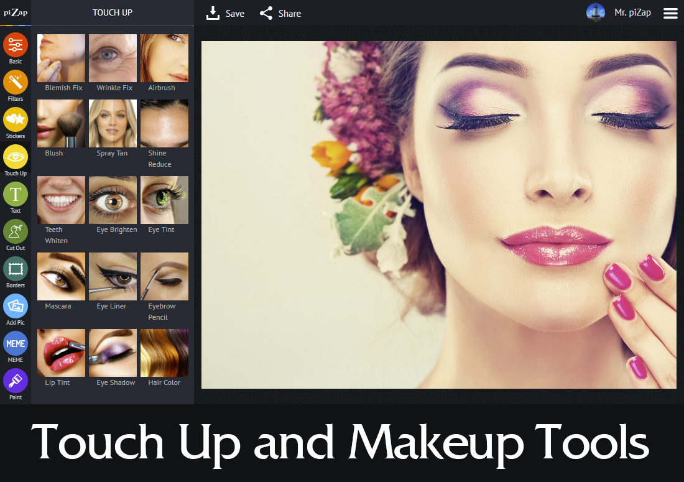Click the Eye Brighten label

[117, 230]
